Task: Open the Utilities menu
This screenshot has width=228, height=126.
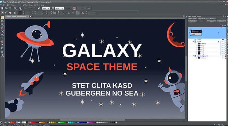Action: click(x=25, y=5)
